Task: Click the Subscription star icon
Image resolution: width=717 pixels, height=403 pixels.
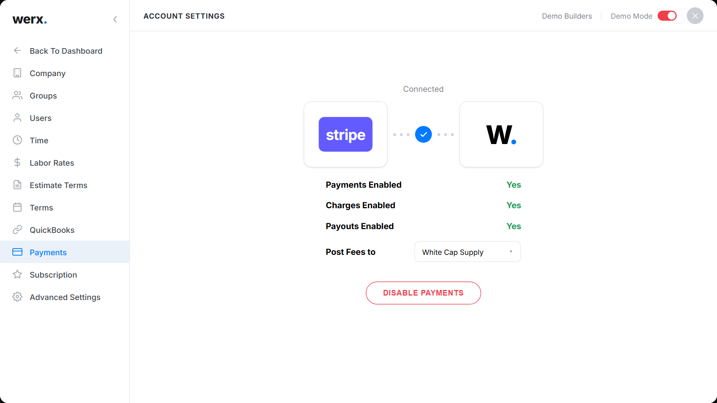Action: [x=17, y=274]
